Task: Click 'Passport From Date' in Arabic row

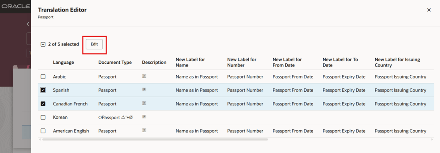Action: tap(293, 76)
